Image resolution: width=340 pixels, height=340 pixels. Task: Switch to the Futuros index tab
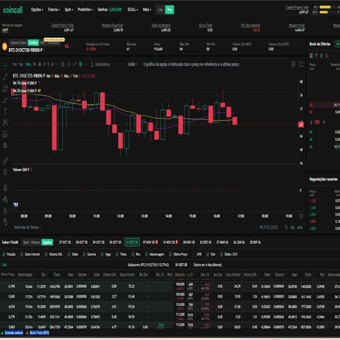(36, 242)
